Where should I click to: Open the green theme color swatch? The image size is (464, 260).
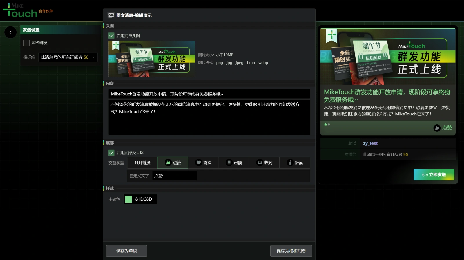click(128, 199)
